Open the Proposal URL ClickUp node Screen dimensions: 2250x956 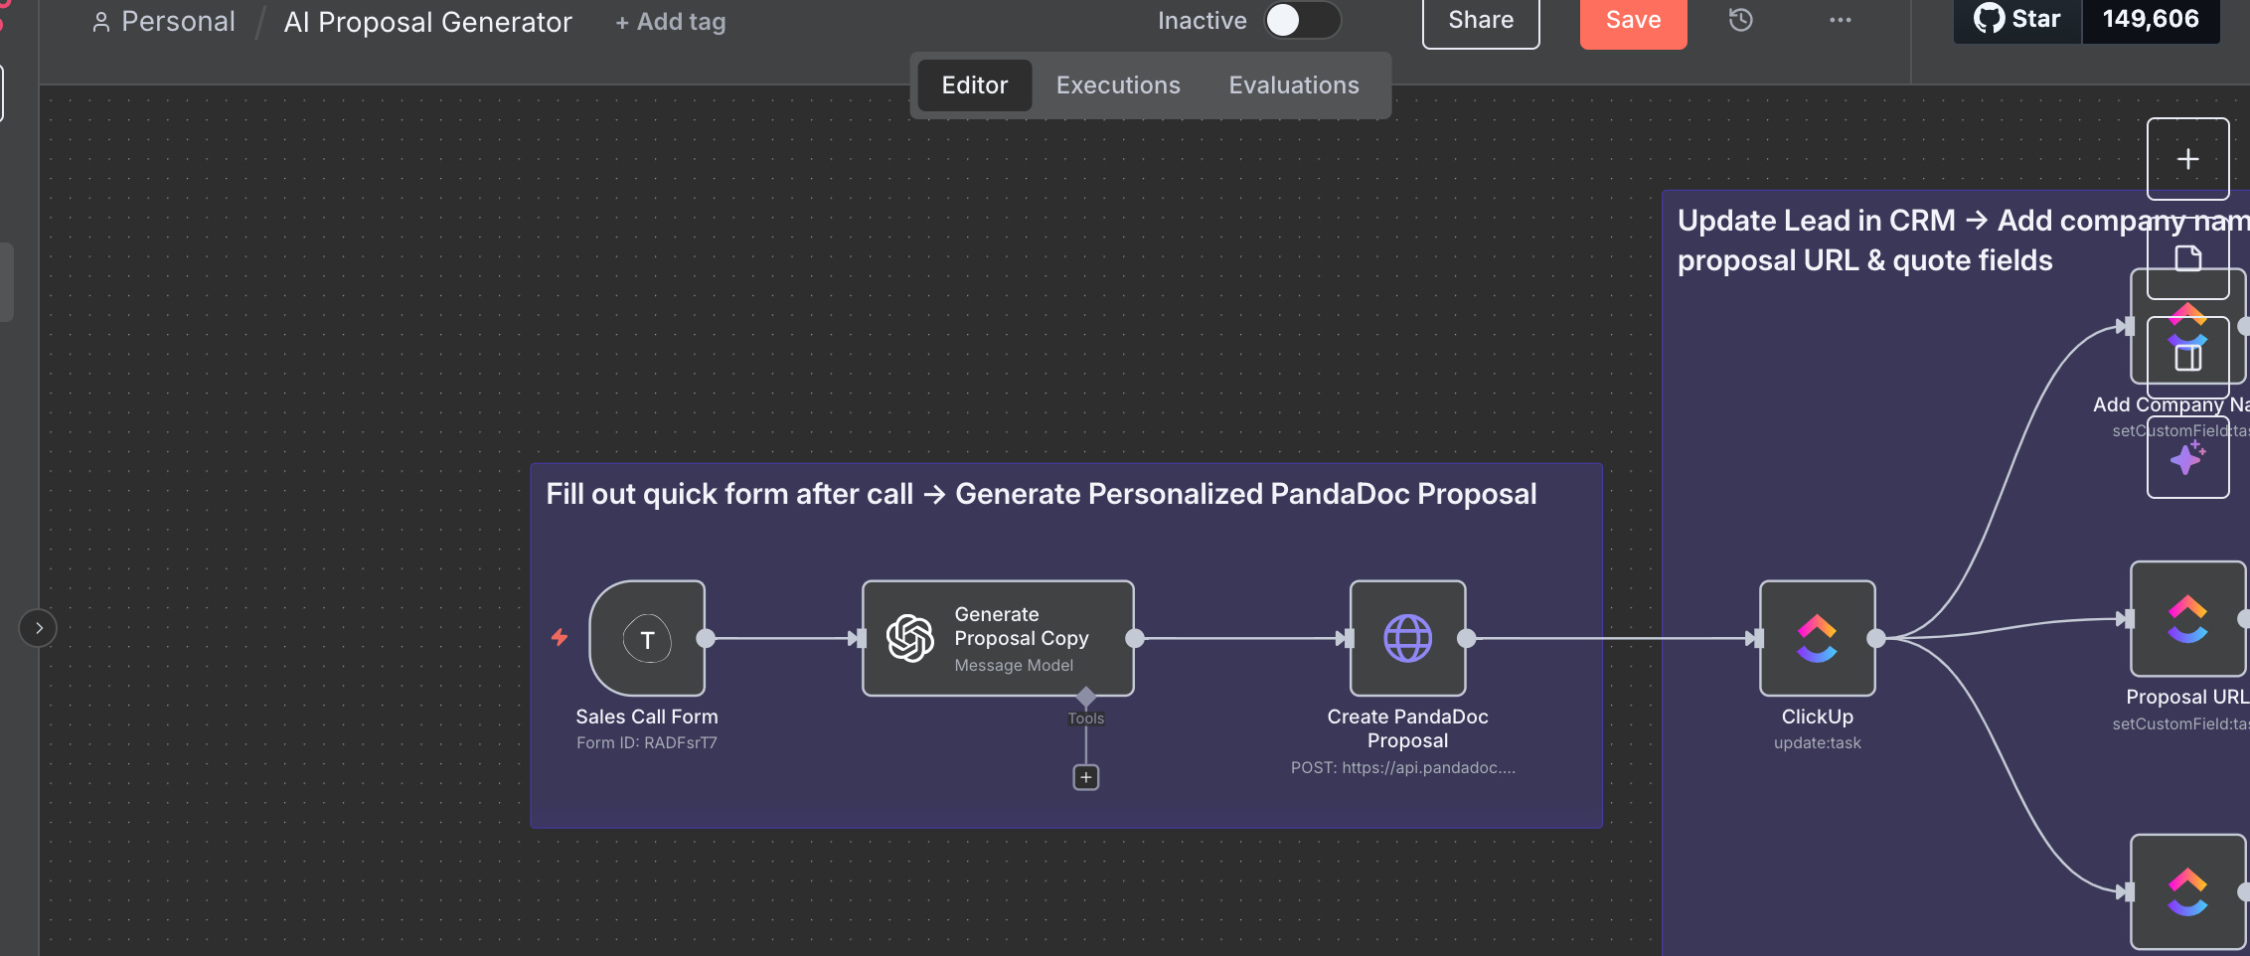2186,618
